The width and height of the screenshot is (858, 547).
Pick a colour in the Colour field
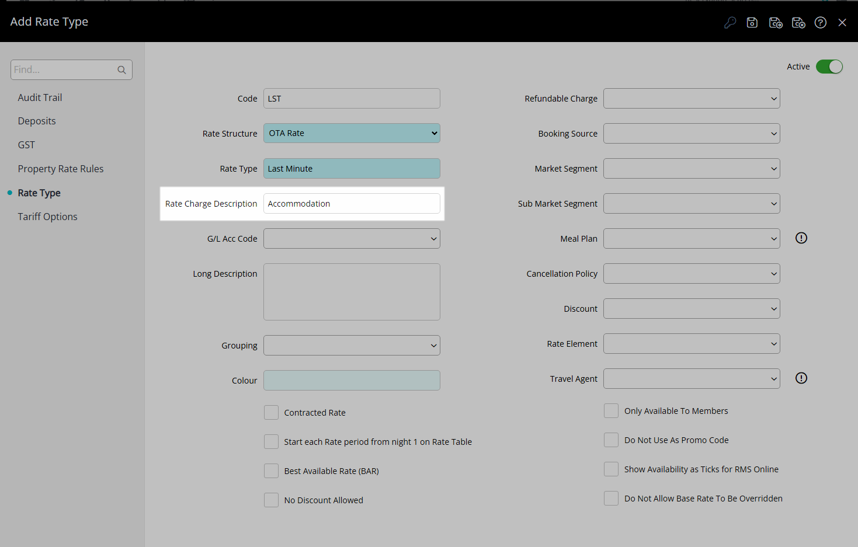point(352,380)
